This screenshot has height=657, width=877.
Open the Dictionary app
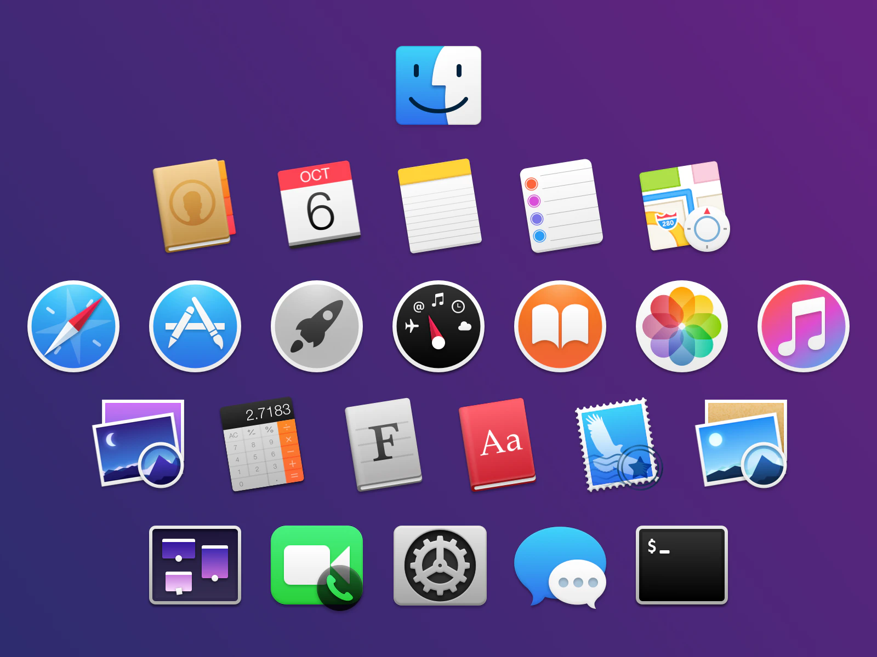tap(498, 443)
